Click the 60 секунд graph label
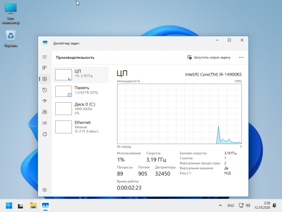Viewport: 282px width, 212px height. pos(124,147)
